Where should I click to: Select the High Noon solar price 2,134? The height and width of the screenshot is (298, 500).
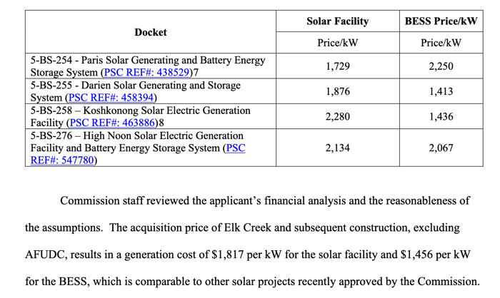pyautogui.click(x=337, y=148)
